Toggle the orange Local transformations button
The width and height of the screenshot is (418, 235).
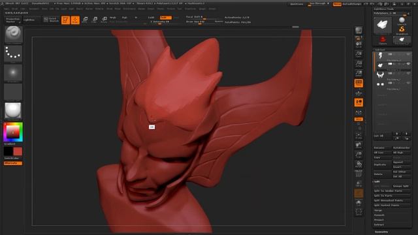tap(359, 102)
